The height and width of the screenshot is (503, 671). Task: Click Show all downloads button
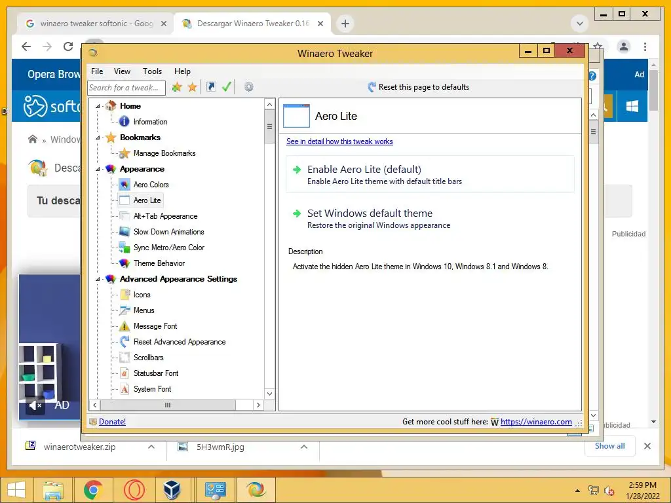tap(610, 446)
